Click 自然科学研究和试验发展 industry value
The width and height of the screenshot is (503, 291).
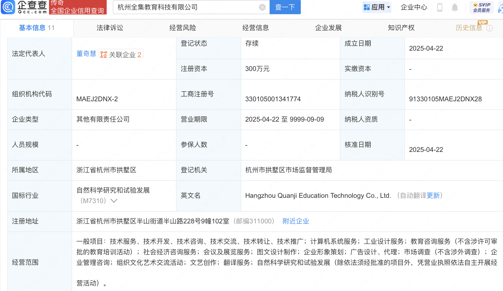point(113,190)
